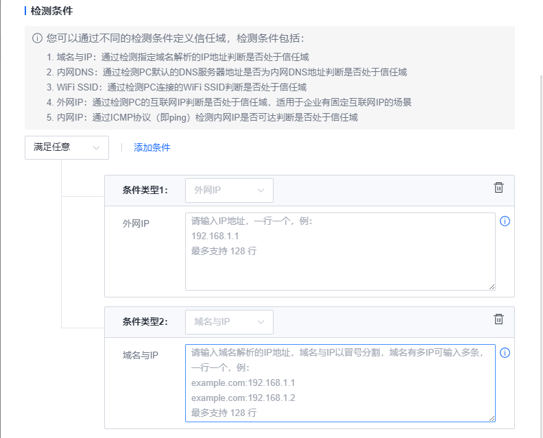Expand the 条件类型1 dropdown showing 外网IP
The height and width of the screenshot is (438, 543).
click(x=229, y=191)
